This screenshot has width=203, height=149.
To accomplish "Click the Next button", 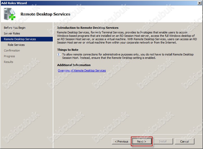I will [x=142, y=141].
